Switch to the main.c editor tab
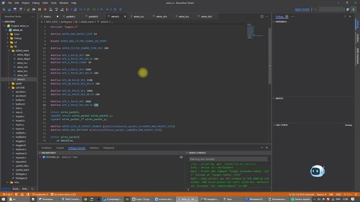This screenshot has width=360, height=202. coord(47,16)
